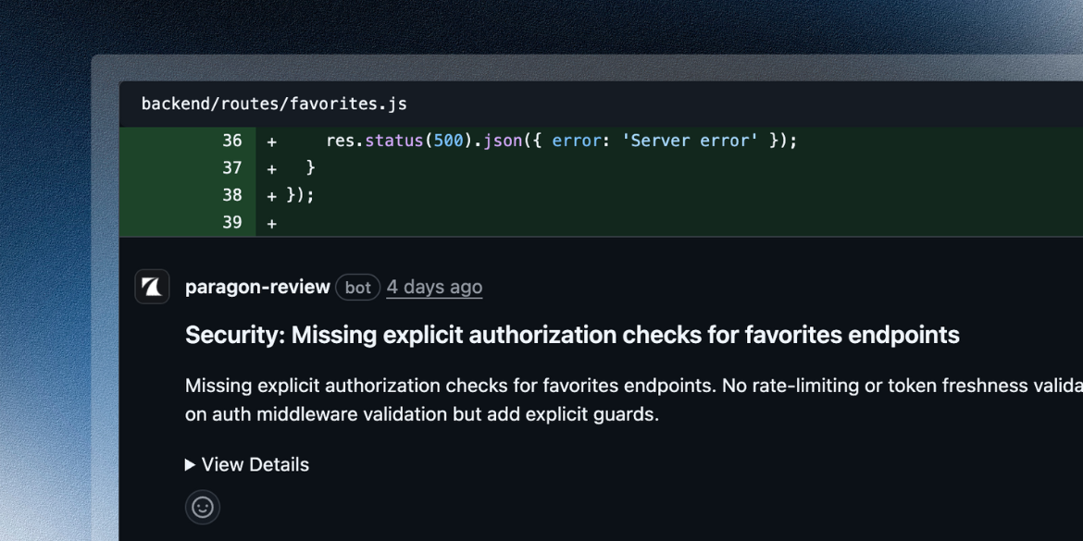Viewport: 1083px width, 541px height.
Task: Click the Security comment title heading
Action: 572,335
